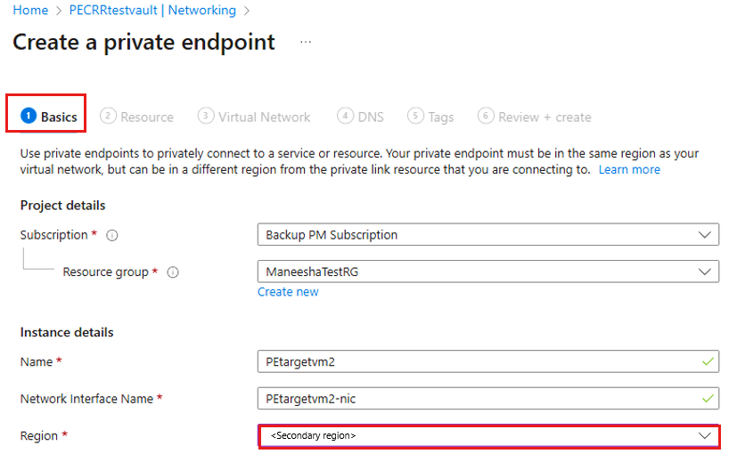Click the Name field valid checkmark
The width and height of the screenshot is (737, 462).
(x=708, y=362)
